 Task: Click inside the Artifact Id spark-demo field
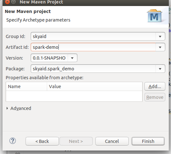[x=93, y=47]
